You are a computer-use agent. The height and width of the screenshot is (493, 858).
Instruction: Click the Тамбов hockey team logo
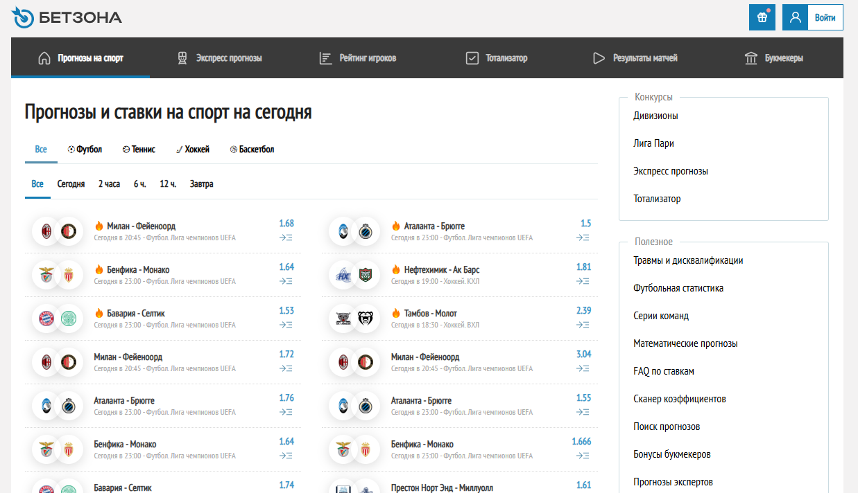point(343,318)
